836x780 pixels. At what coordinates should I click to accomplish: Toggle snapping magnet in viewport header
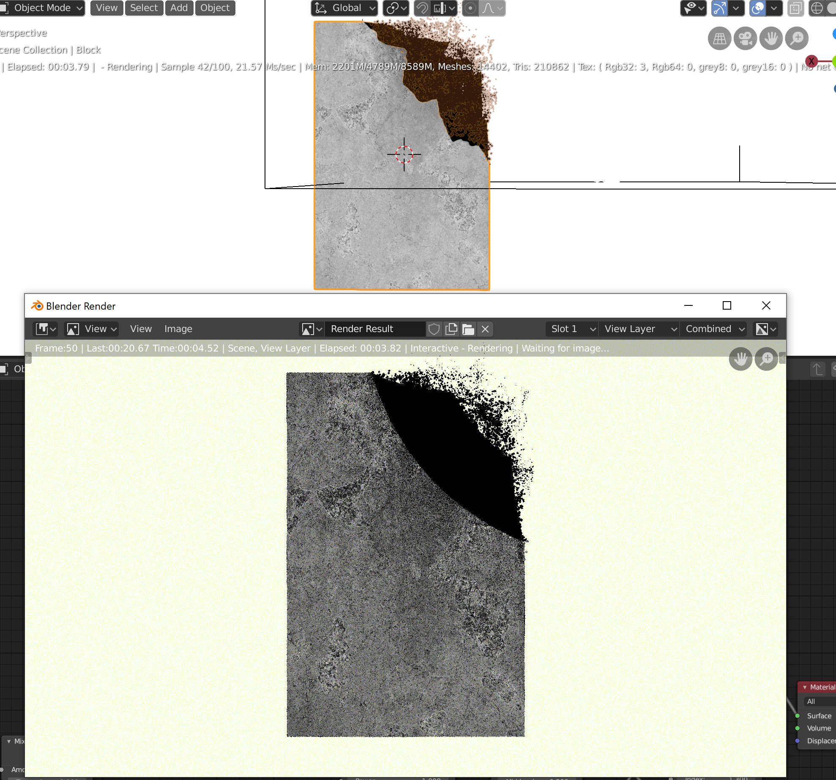(422, 8)
